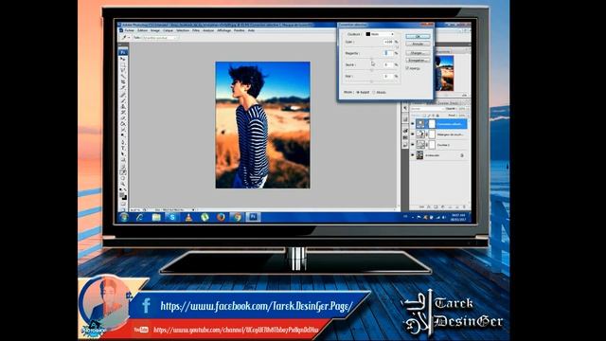Click the Cyan slider handle
This screenshot has width=606, height=341.
click(397, 47)
